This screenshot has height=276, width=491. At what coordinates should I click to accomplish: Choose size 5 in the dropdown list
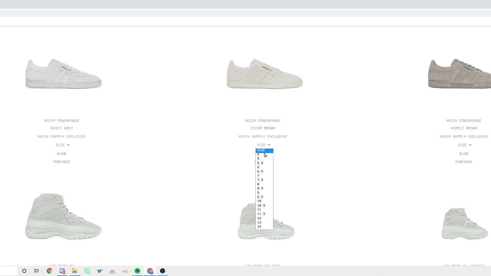(x=264, y=159)
